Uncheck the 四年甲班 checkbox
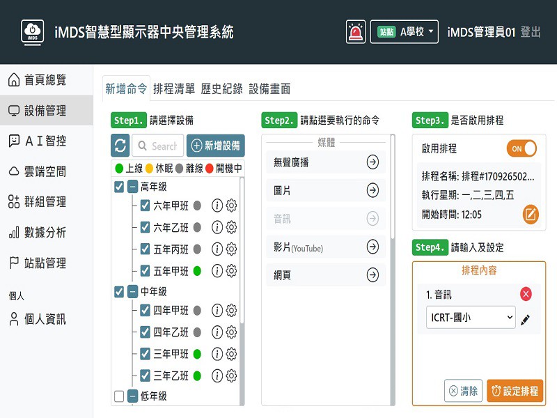Screen dimensions: 557x418 click(x=145, y=311)
